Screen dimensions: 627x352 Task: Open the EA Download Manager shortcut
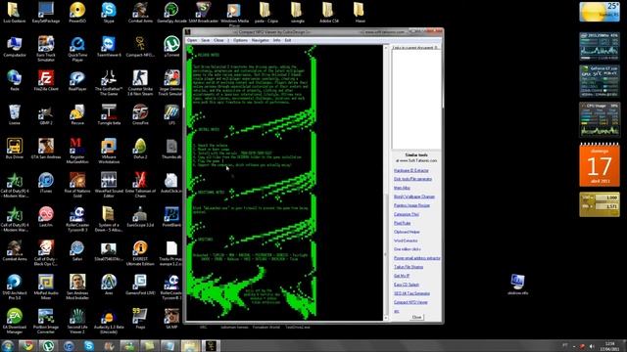pos(15,322)
